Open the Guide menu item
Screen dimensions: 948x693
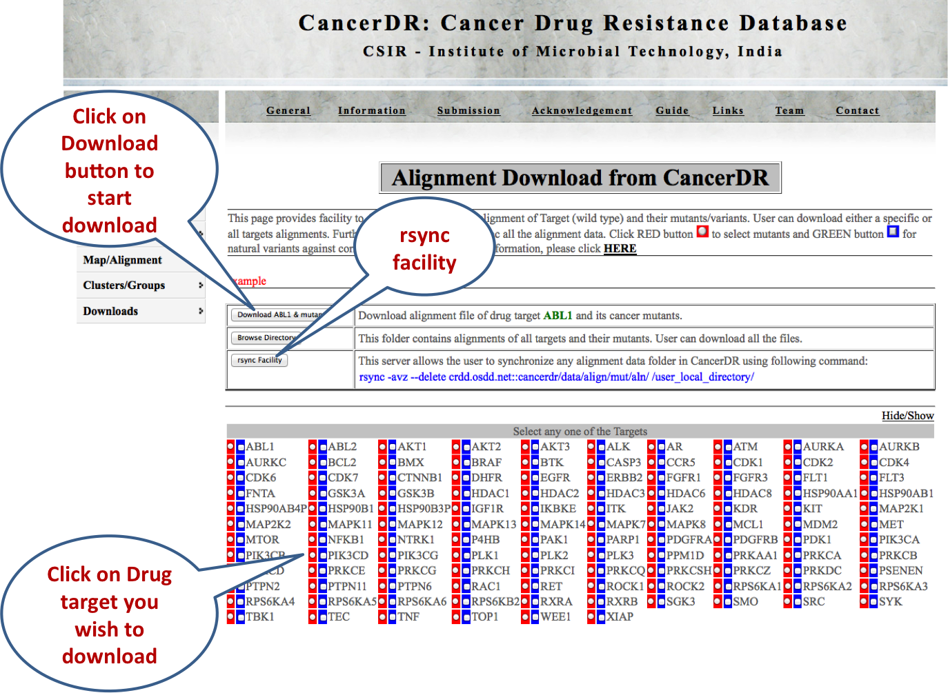(671, 111)
